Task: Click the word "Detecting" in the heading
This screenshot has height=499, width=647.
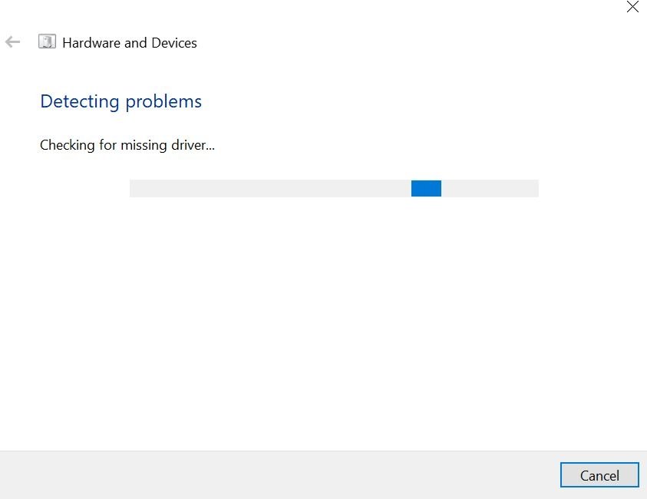Action: click(80, 101)
